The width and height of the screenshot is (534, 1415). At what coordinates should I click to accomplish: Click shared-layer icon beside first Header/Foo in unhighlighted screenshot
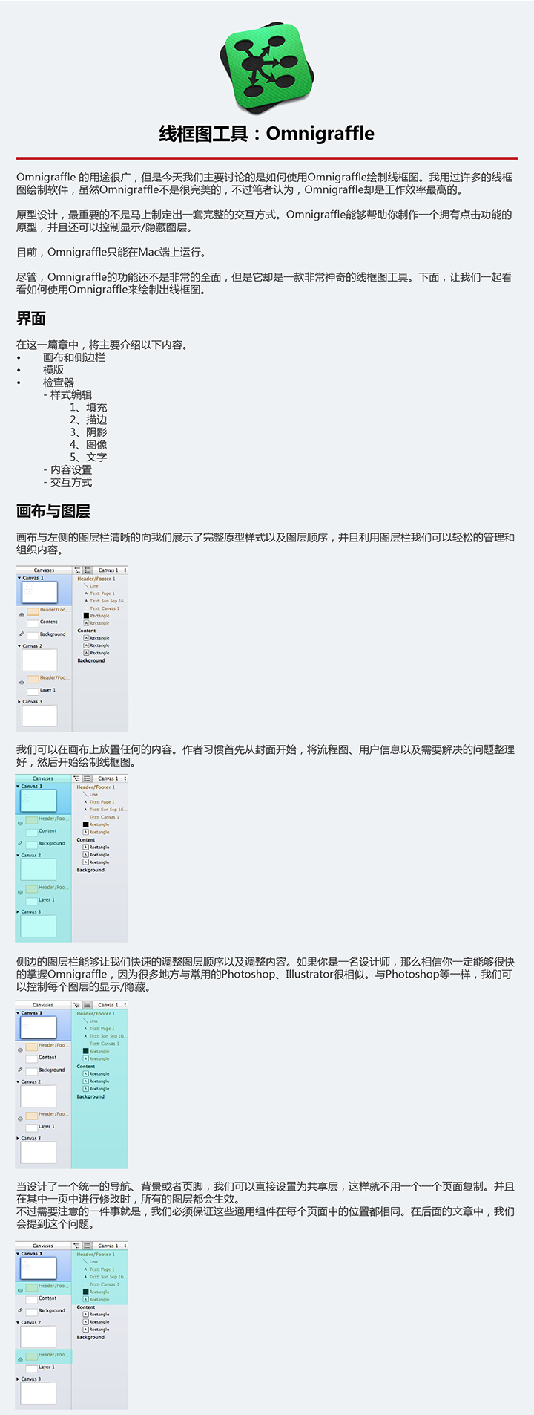22,614
